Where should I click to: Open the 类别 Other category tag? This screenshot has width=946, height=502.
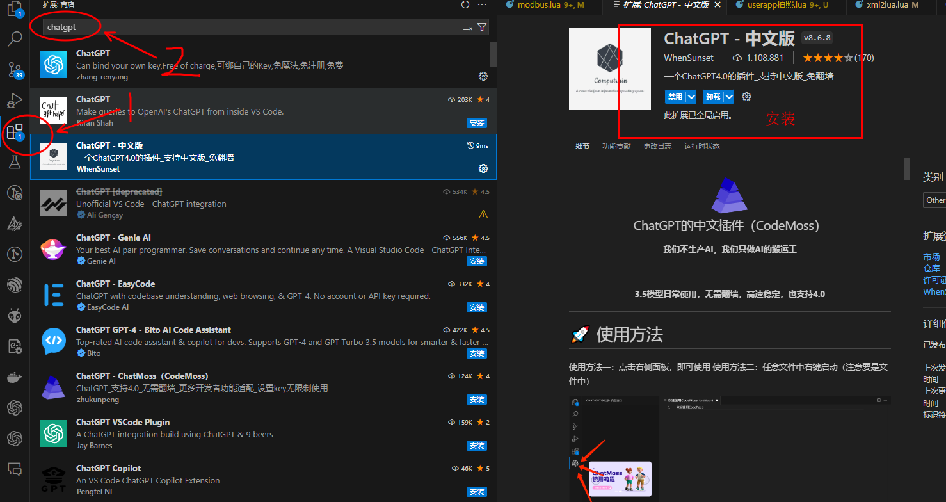(935, 200)
